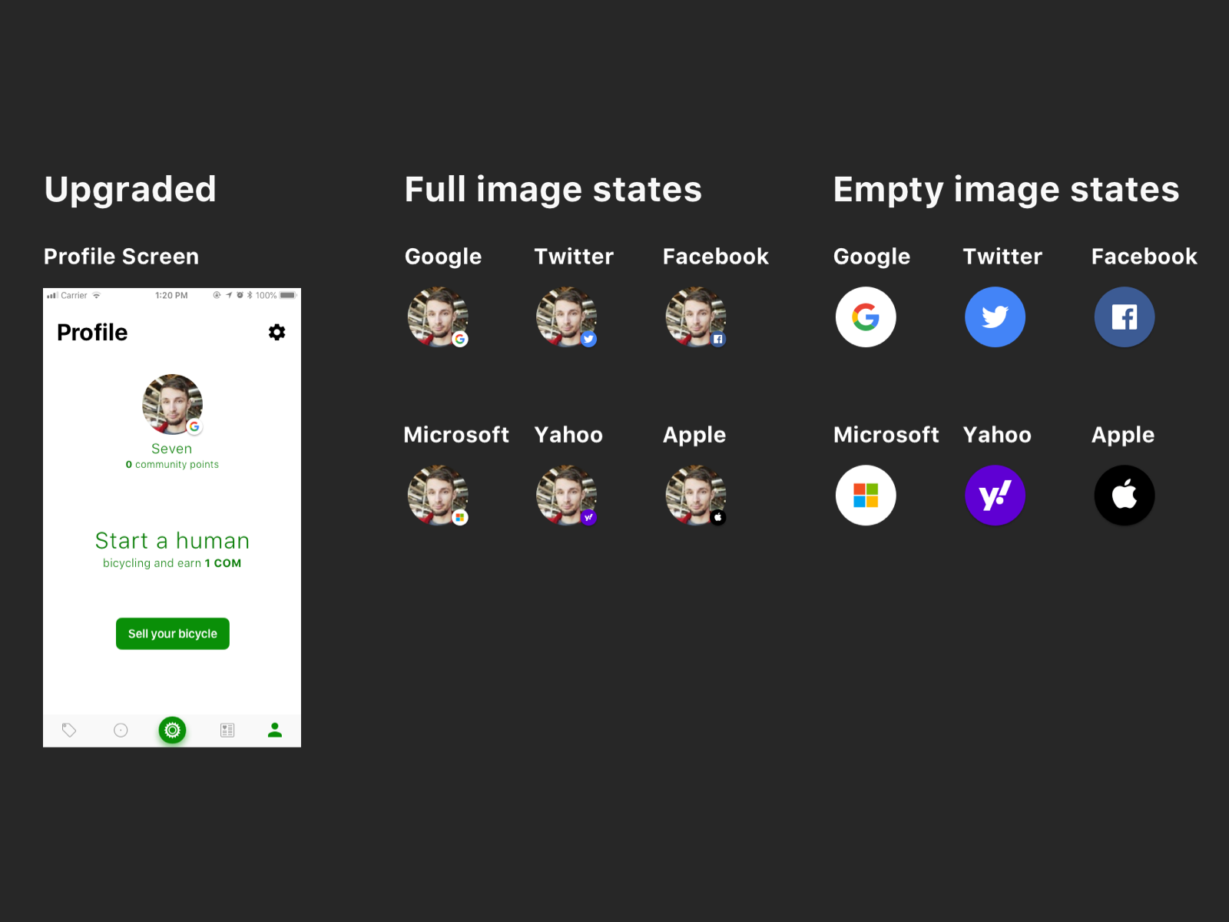Click the Facebook empty state icon

[1124, 317]
